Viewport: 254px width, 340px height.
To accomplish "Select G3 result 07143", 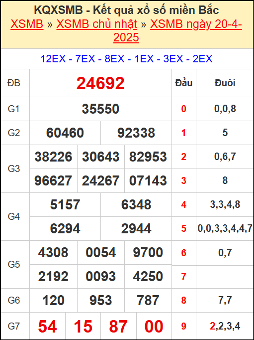I will 148,181.
